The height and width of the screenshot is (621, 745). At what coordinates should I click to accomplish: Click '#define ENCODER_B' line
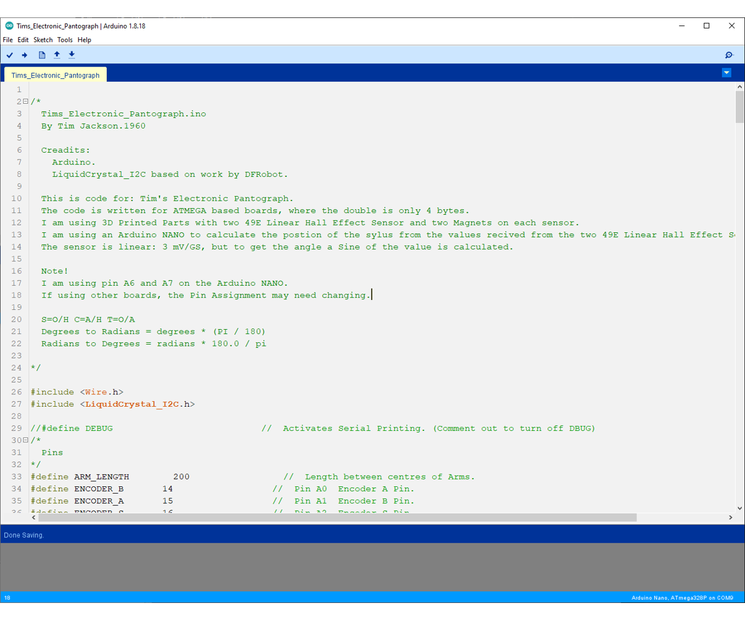tap(101, 489)
